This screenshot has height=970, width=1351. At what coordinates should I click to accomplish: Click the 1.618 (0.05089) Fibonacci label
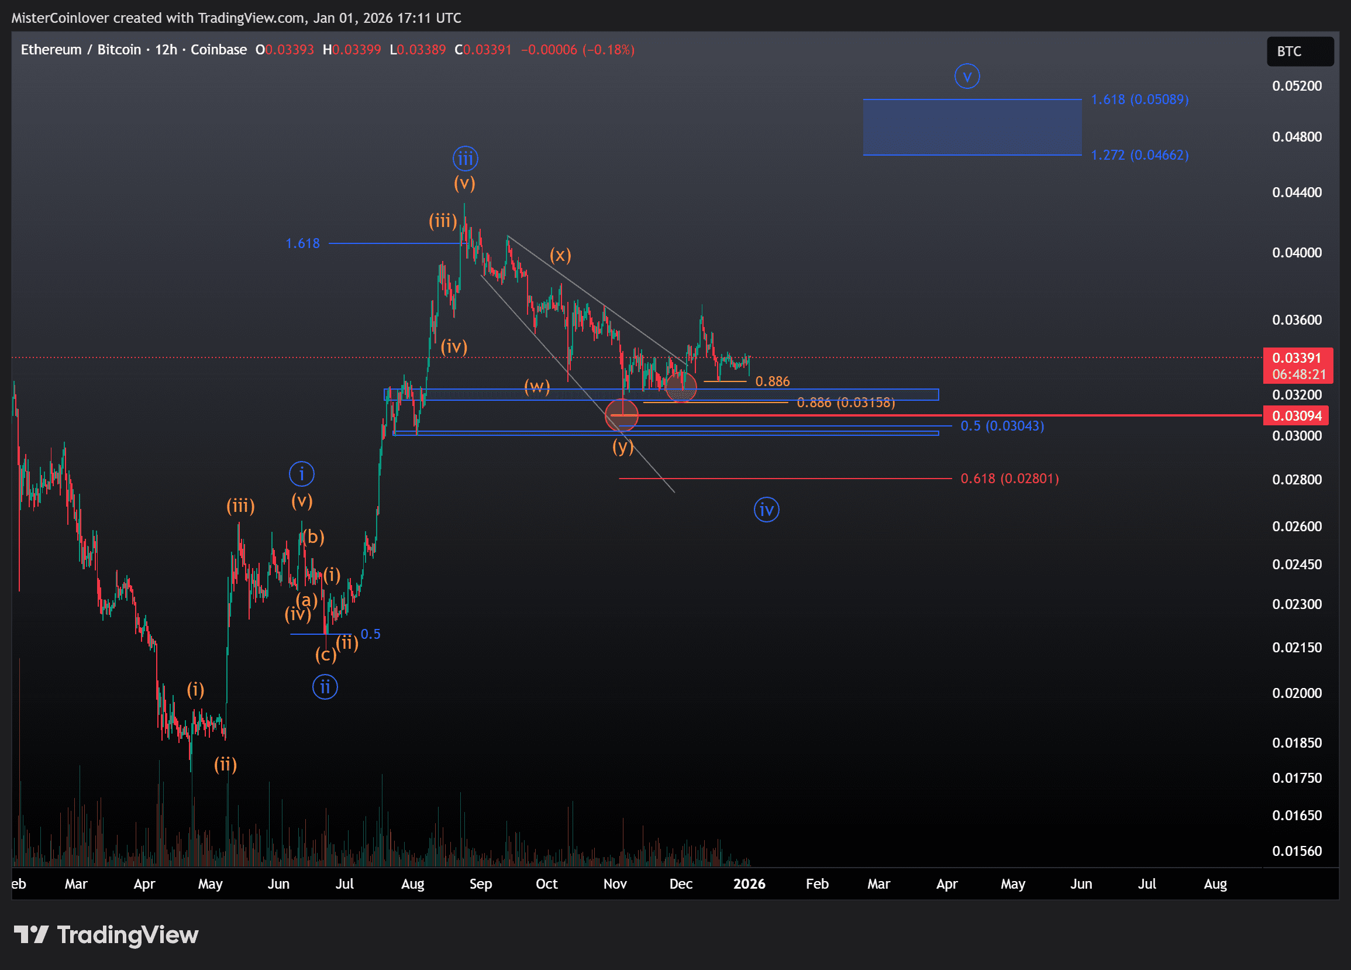click(x=1139, y=99)
